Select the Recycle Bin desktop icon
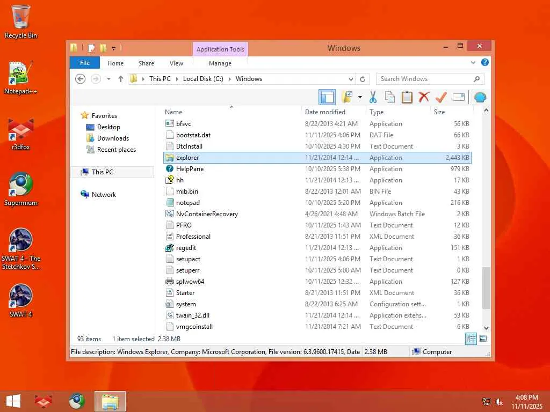The width and height of the screenshot is (550, 412). (x=21, y=21)
